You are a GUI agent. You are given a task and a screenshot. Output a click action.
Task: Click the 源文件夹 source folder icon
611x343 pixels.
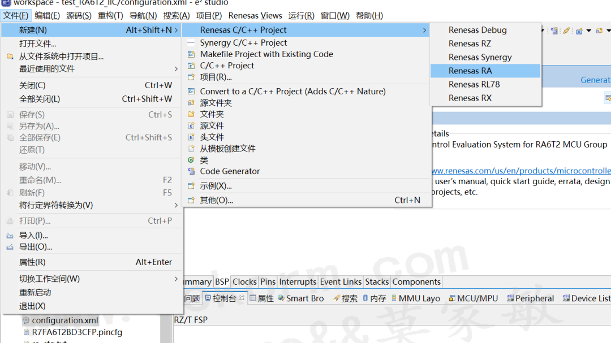(191, 103)
